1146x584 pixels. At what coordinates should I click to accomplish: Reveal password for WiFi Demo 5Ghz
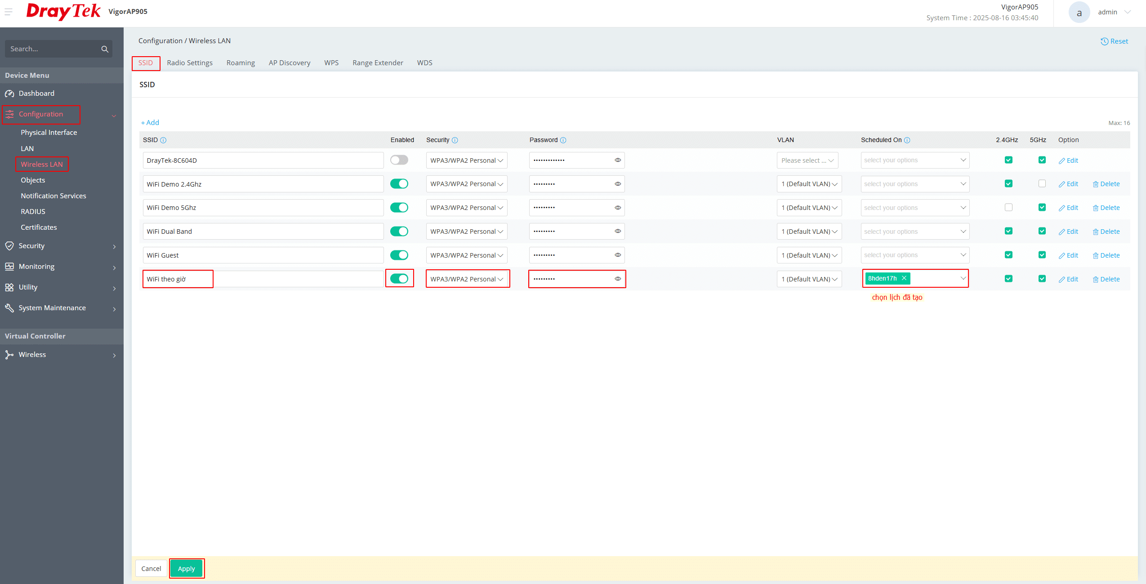click(618, 208)
